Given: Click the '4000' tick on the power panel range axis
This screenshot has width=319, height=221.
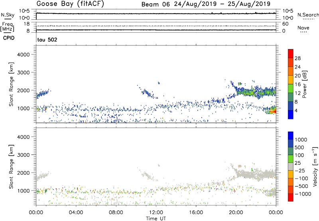Looking at the screenshot, I should click(x=24, y=55).
